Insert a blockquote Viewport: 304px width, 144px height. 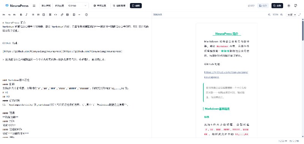[50, 14]
